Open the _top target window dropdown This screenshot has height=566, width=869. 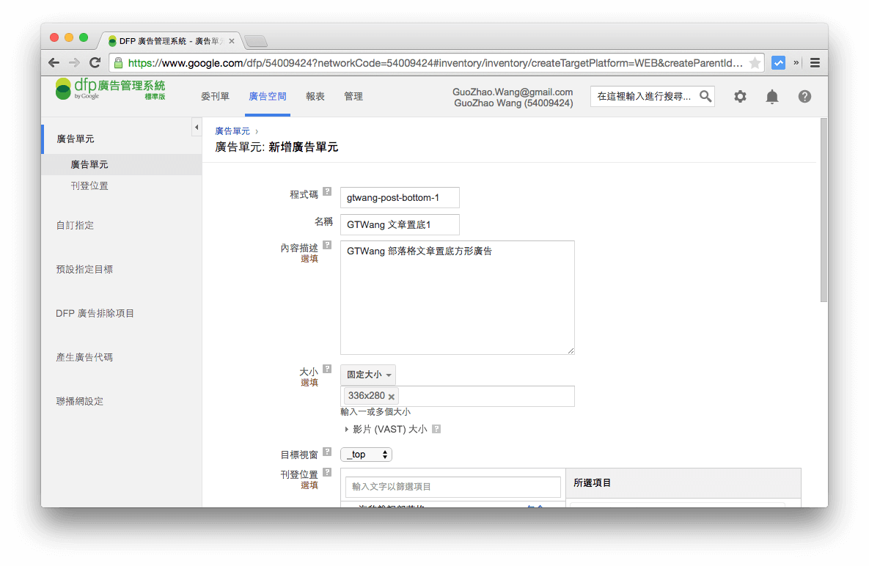pyautogui.click(x=366, y=454)
